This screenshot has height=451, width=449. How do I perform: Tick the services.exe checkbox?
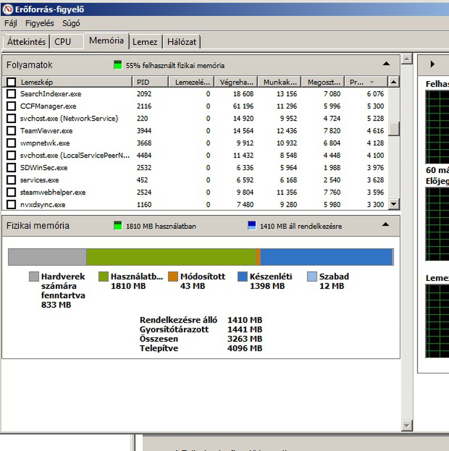coord(11,180)
